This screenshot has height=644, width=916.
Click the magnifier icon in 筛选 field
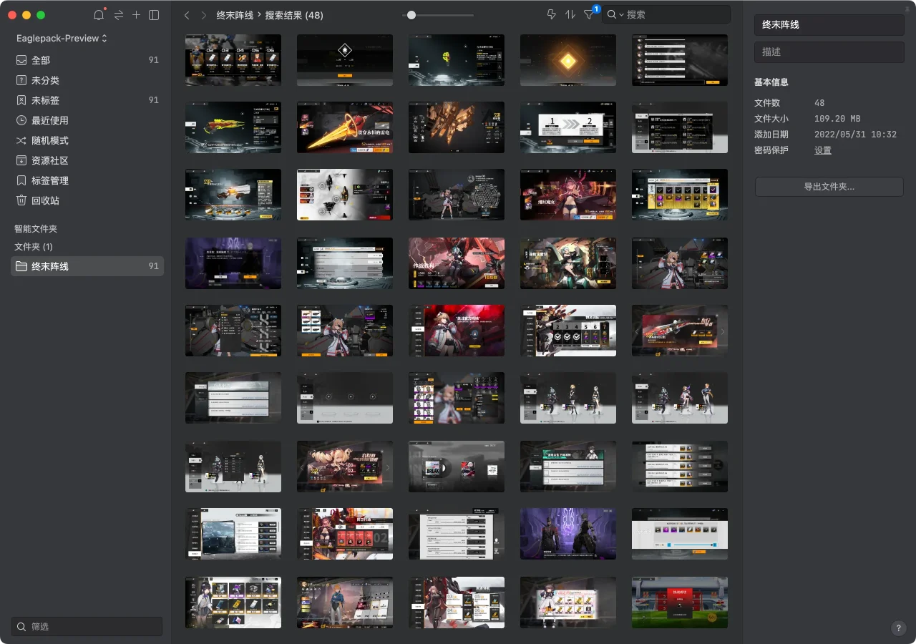22,626
